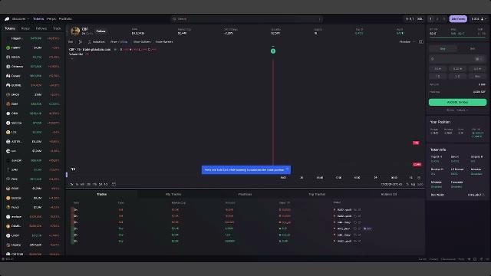This screenshot has height=276, width=491.
Task: Select the Buy tab in trade panel
Action: pyautogui.click(x=443, y=49)
